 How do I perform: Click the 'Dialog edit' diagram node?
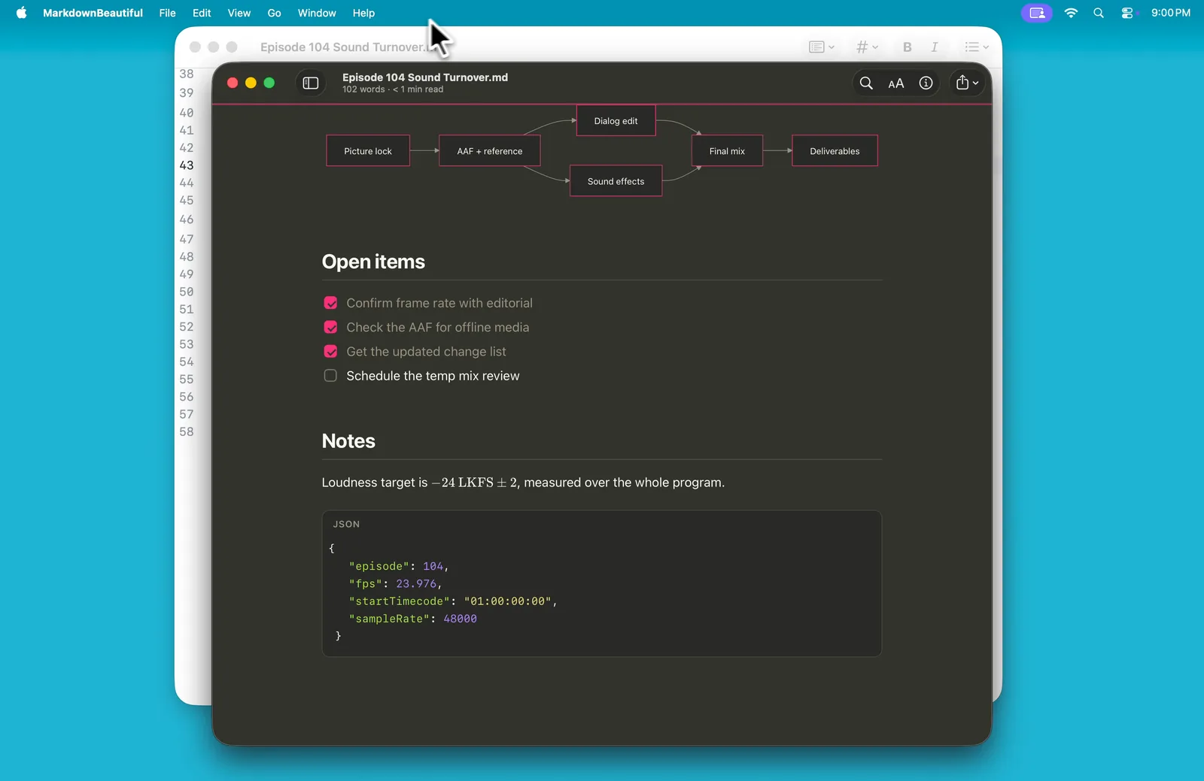[x=616, y=121]
